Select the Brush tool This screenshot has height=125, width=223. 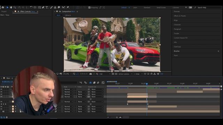[x=51, y=7]
